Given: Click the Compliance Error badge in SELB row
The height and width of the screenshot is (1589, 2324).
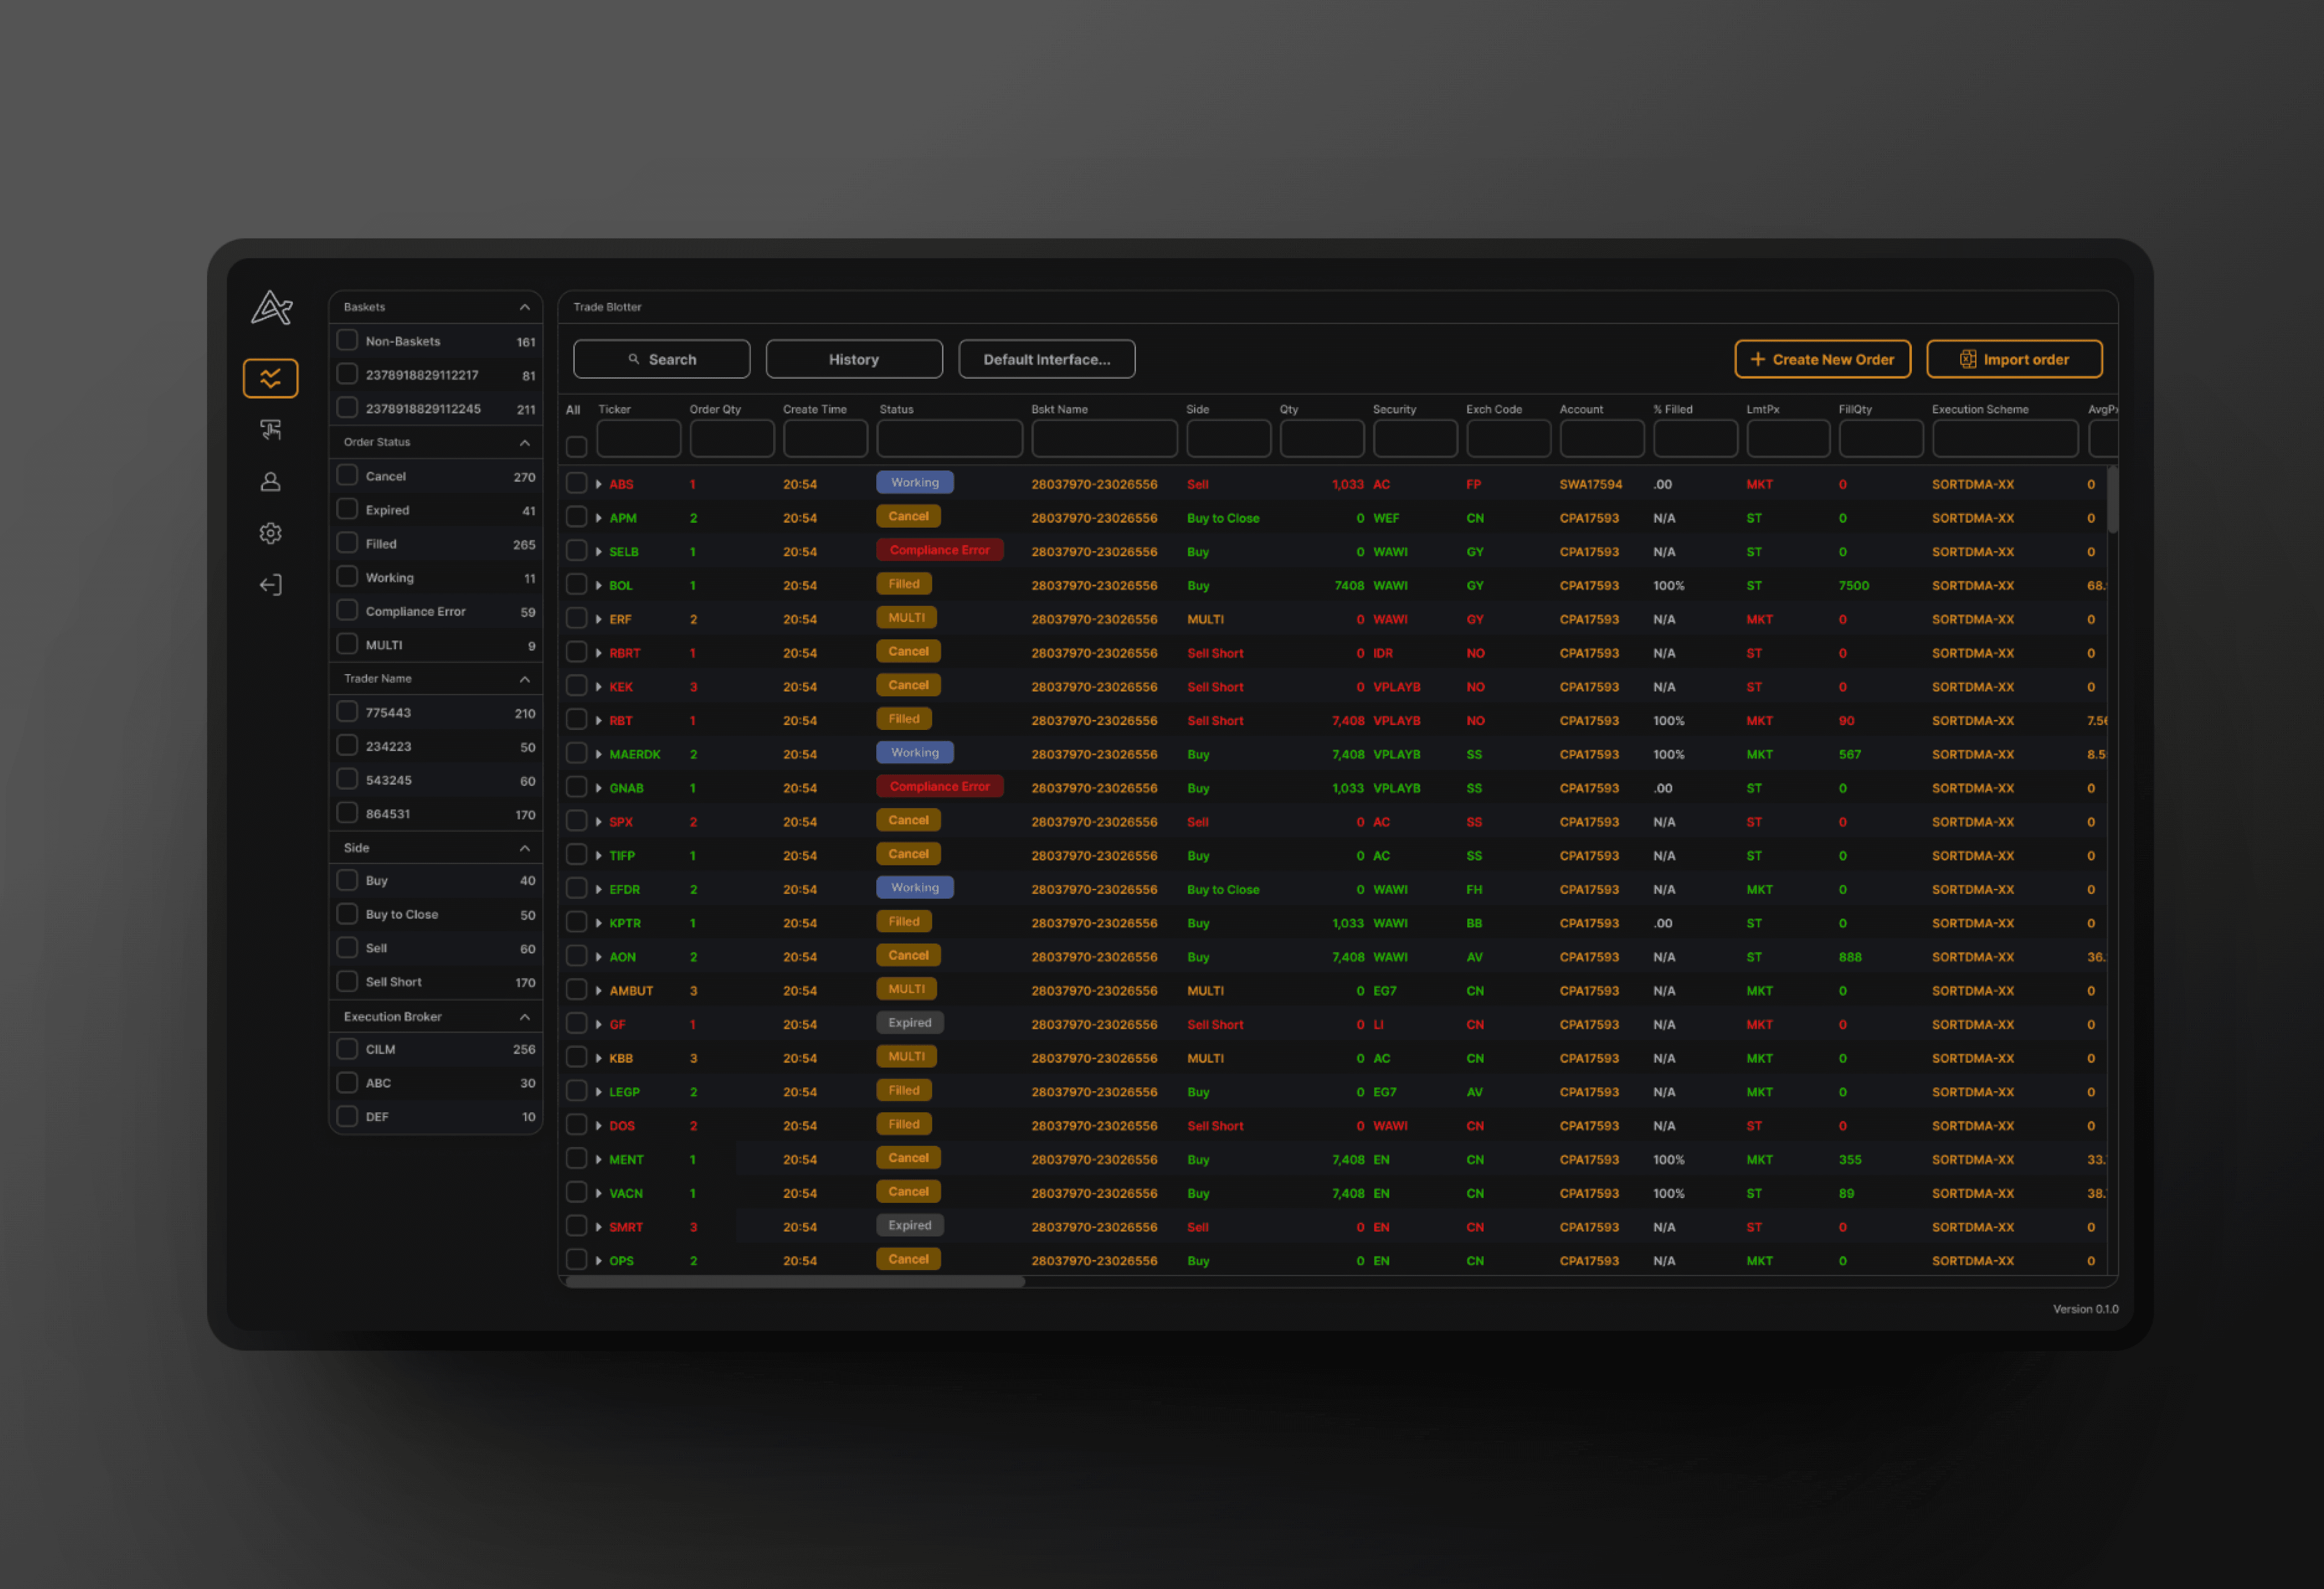Looking at the screenshot, I should (x=940, y=550).
